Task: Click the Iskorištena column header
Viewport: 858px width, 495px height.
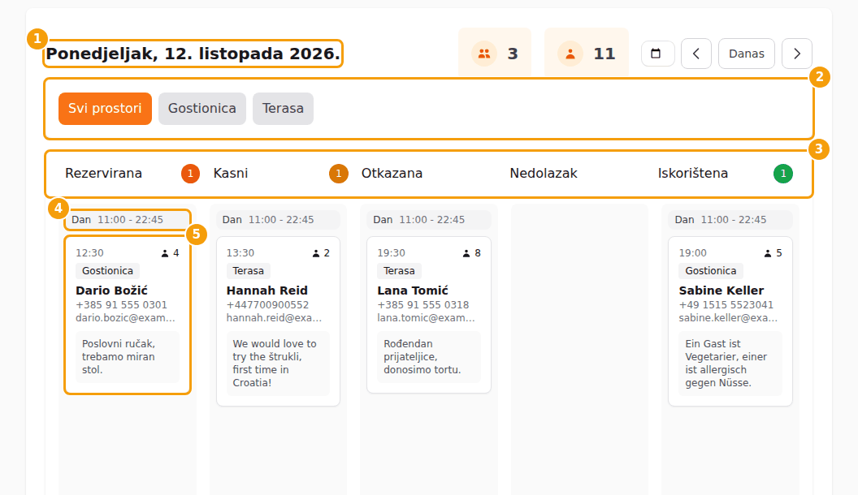Action: coord(693,174)
